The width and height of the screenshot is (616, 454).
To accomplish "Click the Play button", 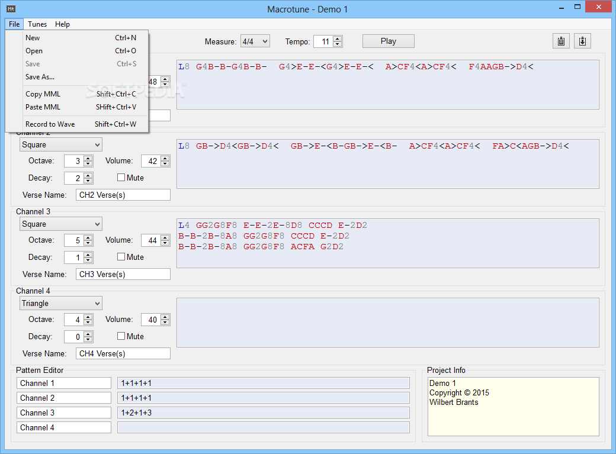I will pos(388,41).
